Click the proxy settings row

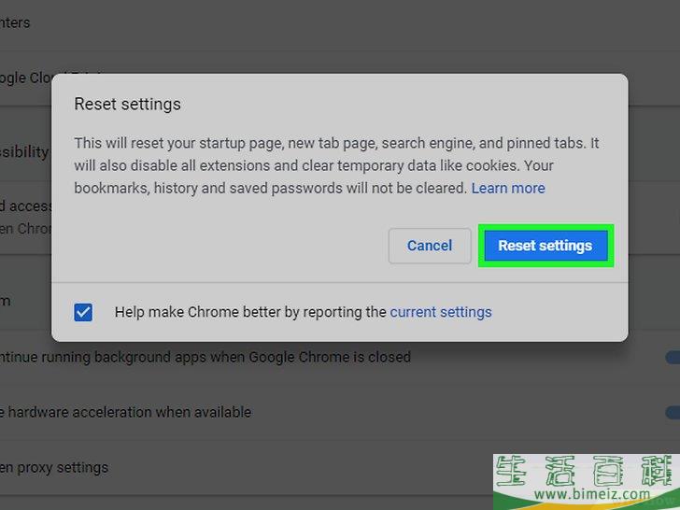coord(340,467)
